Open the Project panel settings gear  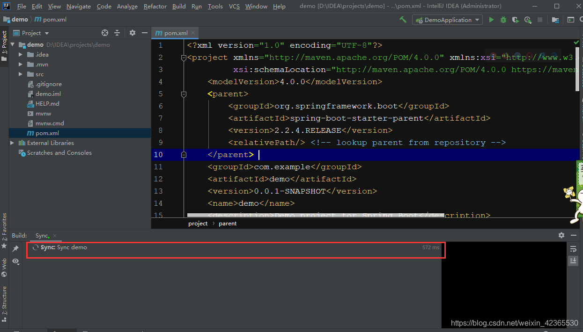(133, 33)
